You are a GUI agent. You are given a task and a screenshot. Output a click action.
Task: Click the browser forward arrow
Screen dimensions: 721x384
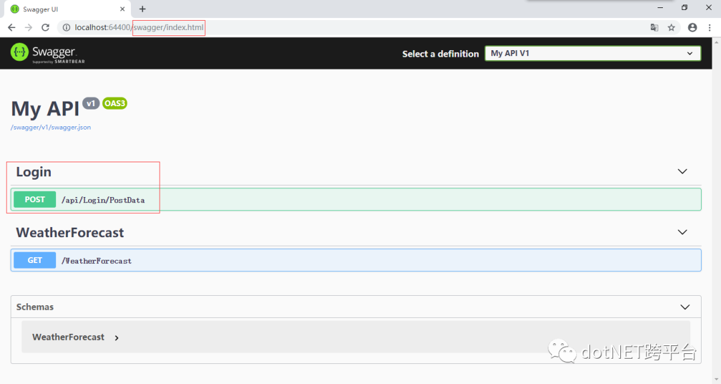point(29,27)
